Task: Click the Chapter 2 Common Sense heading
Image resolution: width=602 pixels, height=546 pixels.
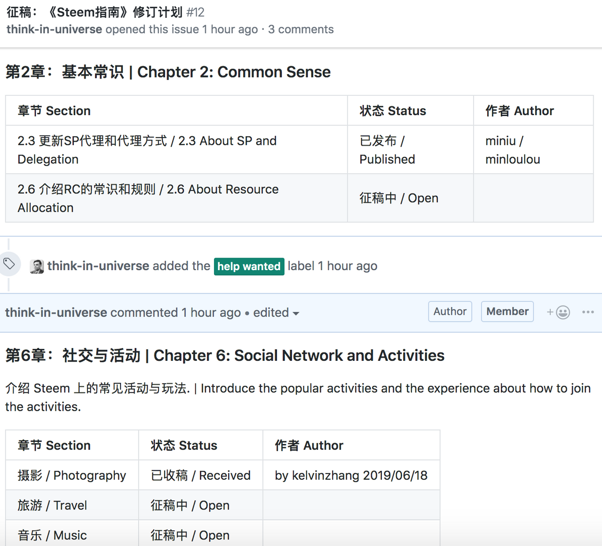Action: pyautogui.click(x=168, y=72)
